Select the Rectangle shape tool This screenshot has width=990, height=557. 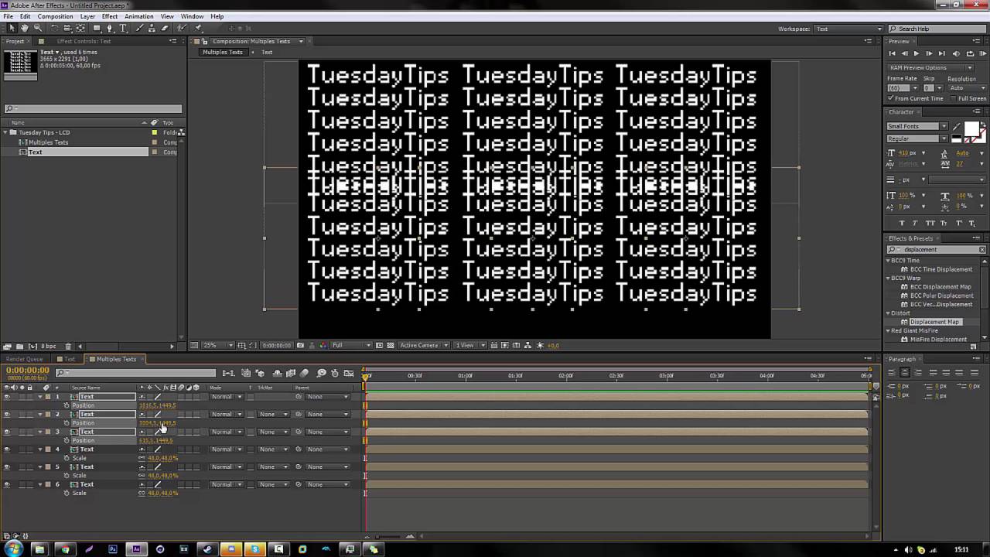coord(97,28)
